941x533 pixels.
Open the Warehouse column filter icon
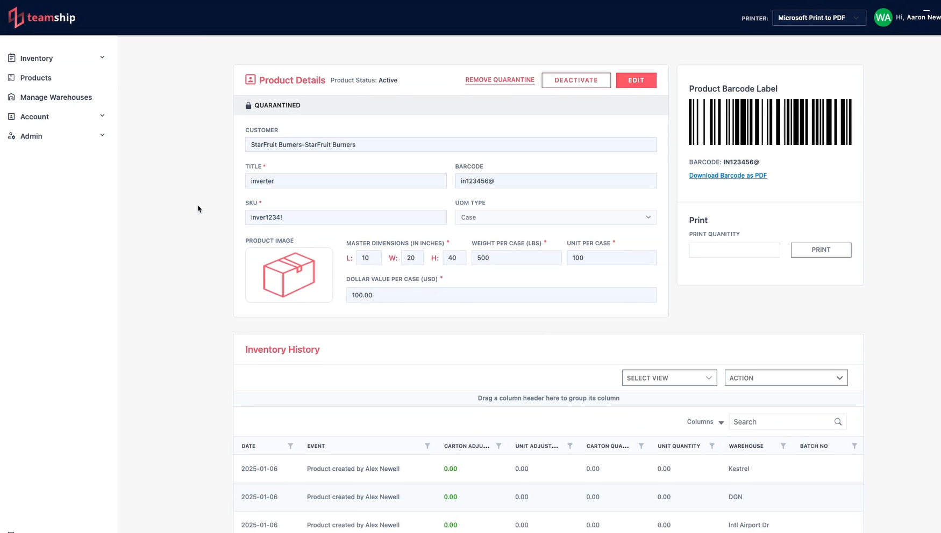point(783,446)
